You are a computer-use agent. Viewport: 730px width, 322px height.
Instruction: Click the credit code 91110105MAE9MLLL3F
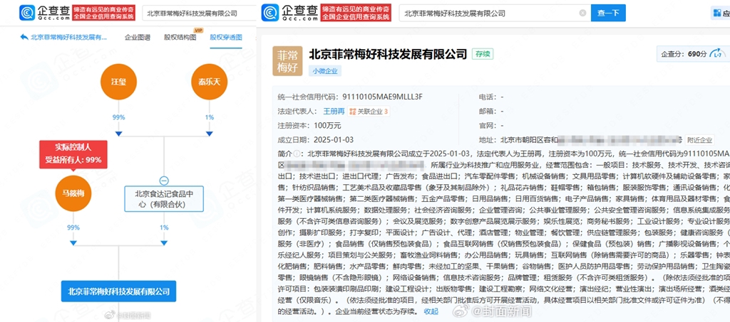(382, 97)
